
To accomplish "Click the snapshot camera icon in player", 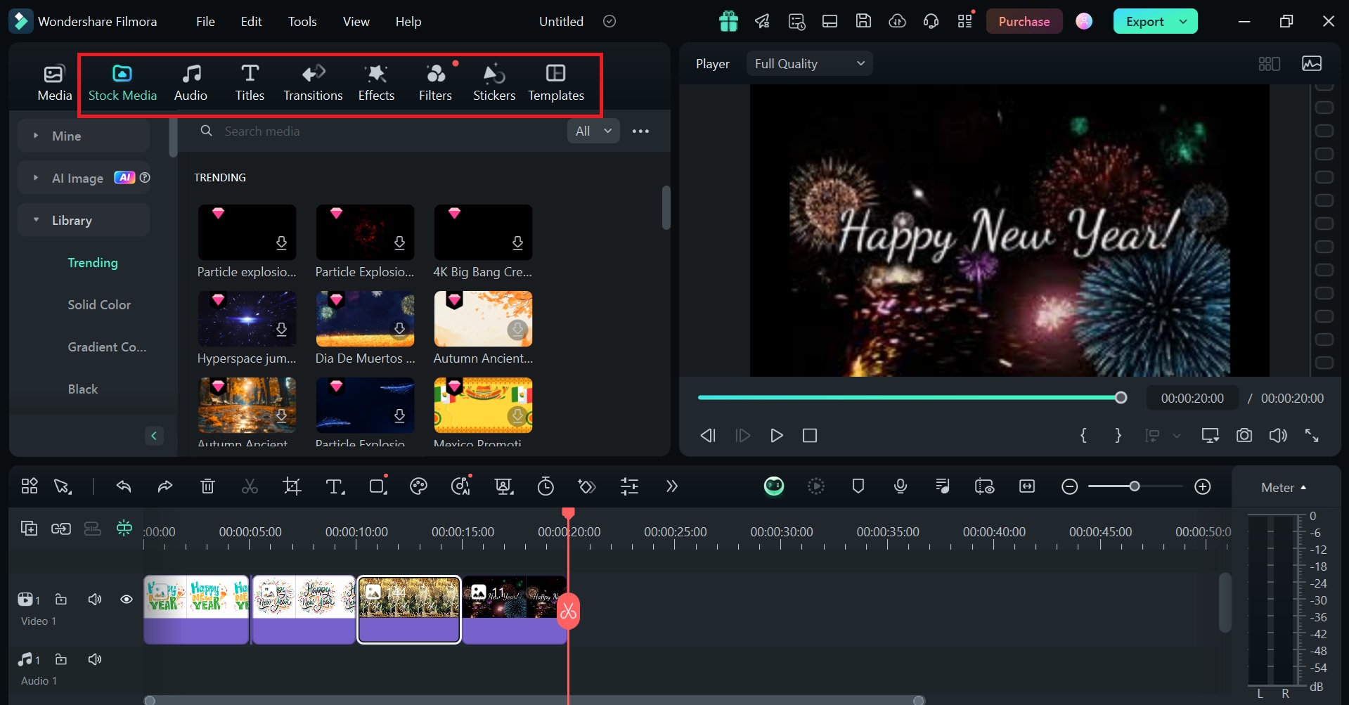I will pos(1244,435).
